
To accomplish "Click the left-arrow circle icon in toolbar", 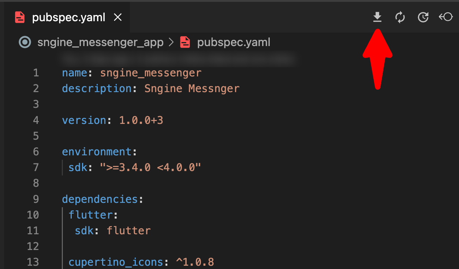I will pos(446,17).
